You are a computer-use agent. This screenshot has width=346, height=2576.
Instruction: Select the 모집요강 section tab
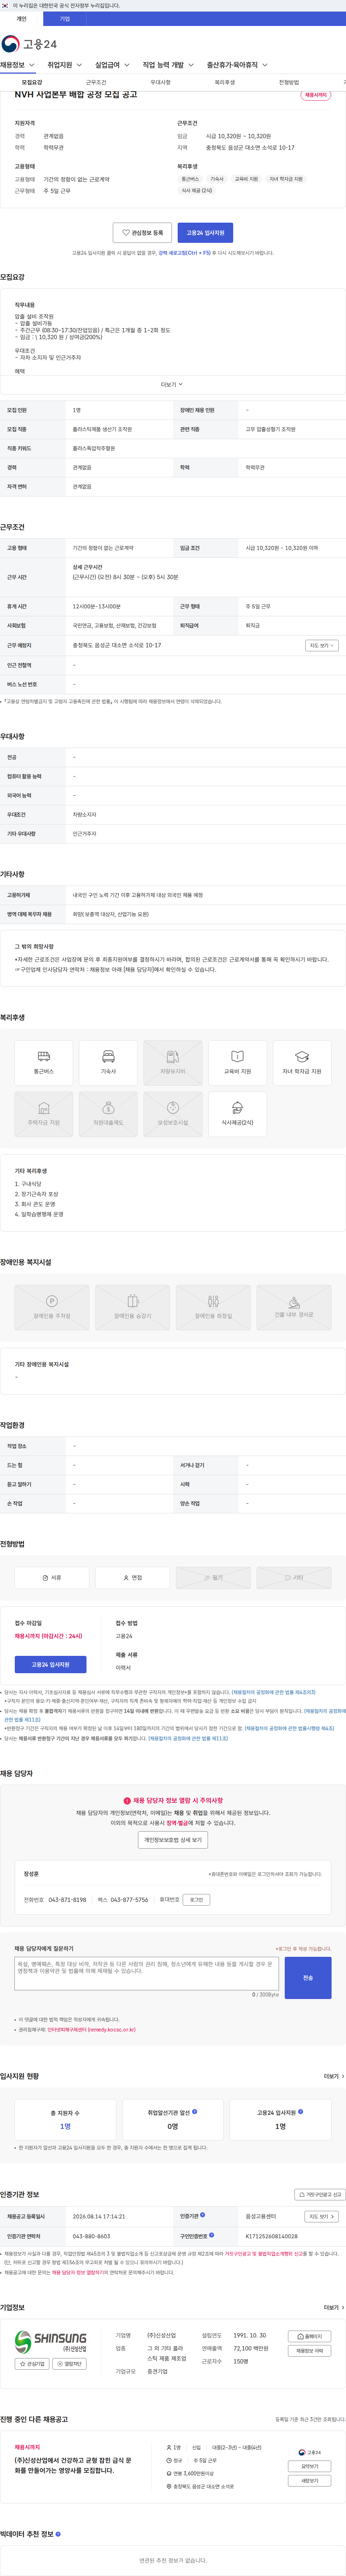(x=32, y=83)
